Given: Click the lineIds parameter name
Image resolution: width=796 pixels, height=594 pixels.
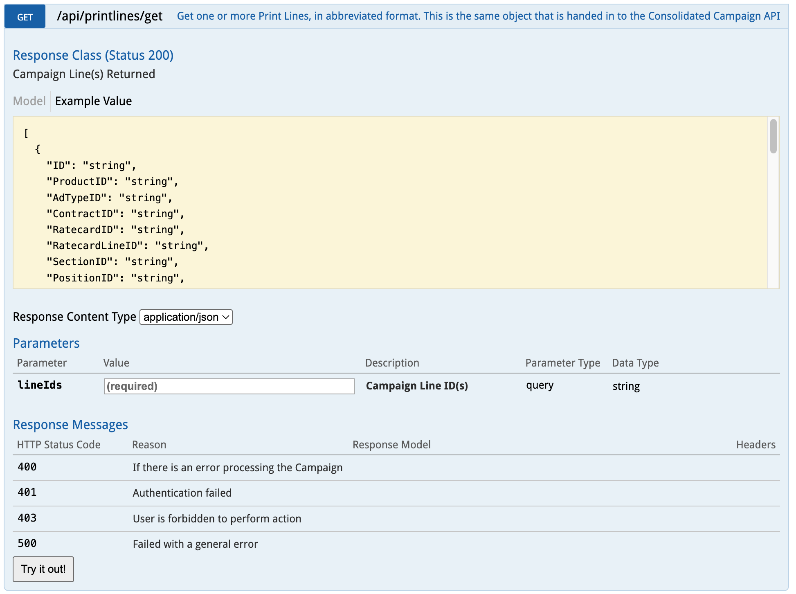Looking at the screenshot, I should pos(40,385).
